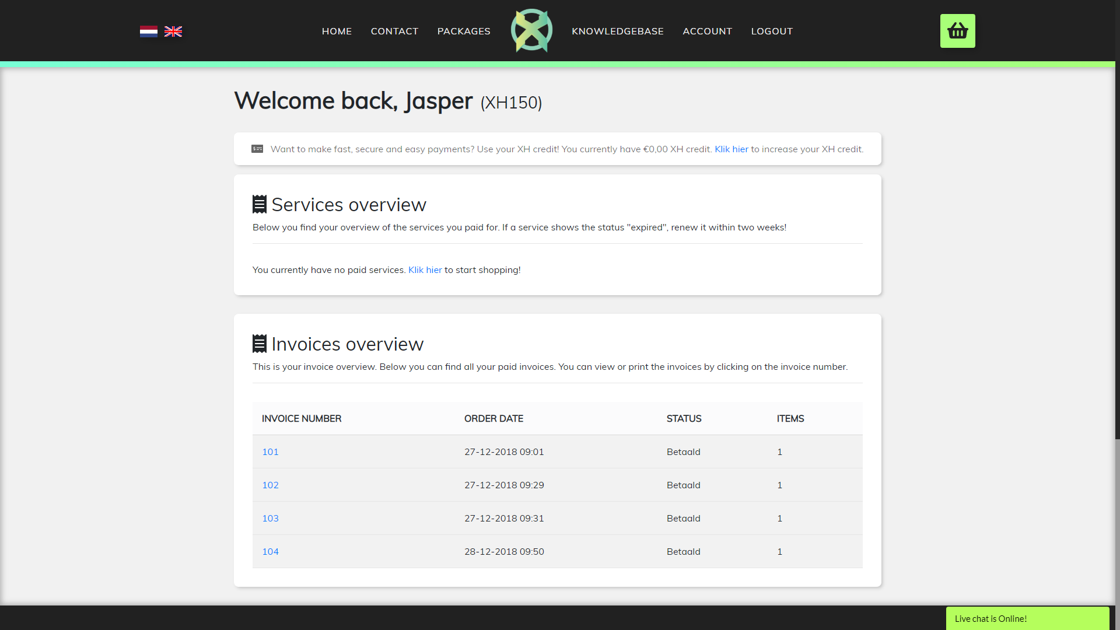
Task: Click the 'Betaald' status for invoice 104
Action: pyautogui.click(x=683, y=551)
